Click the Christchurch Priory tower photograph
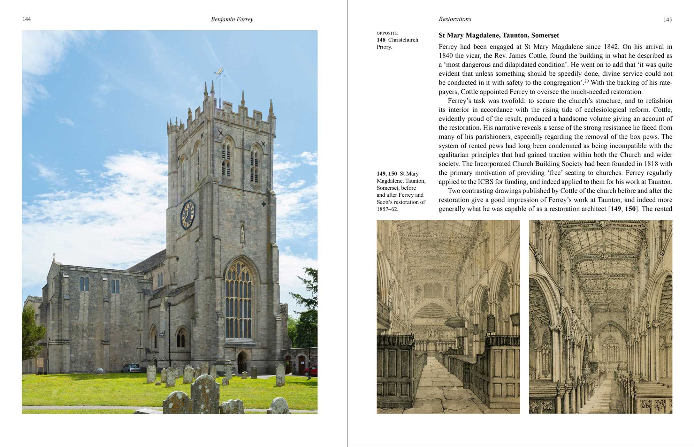The height and width of the screenshot is (447, 694). 170,222
